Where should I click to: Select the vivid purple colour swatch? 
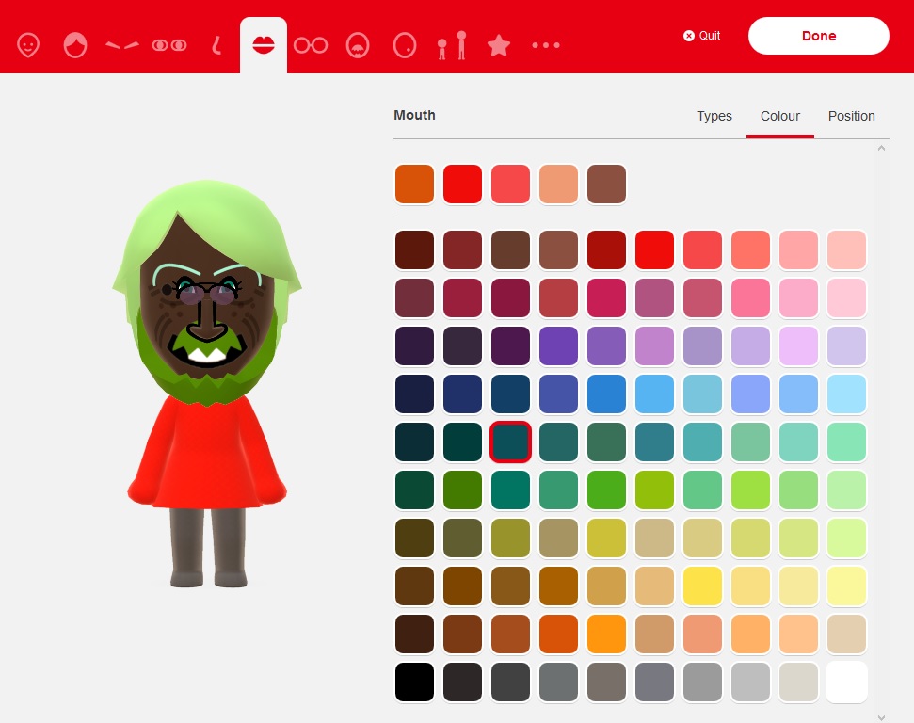coord(558,346)
